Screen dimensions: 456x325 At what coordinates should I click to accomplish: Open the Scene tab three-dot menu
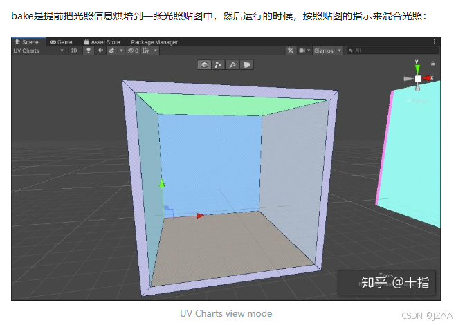434,41
